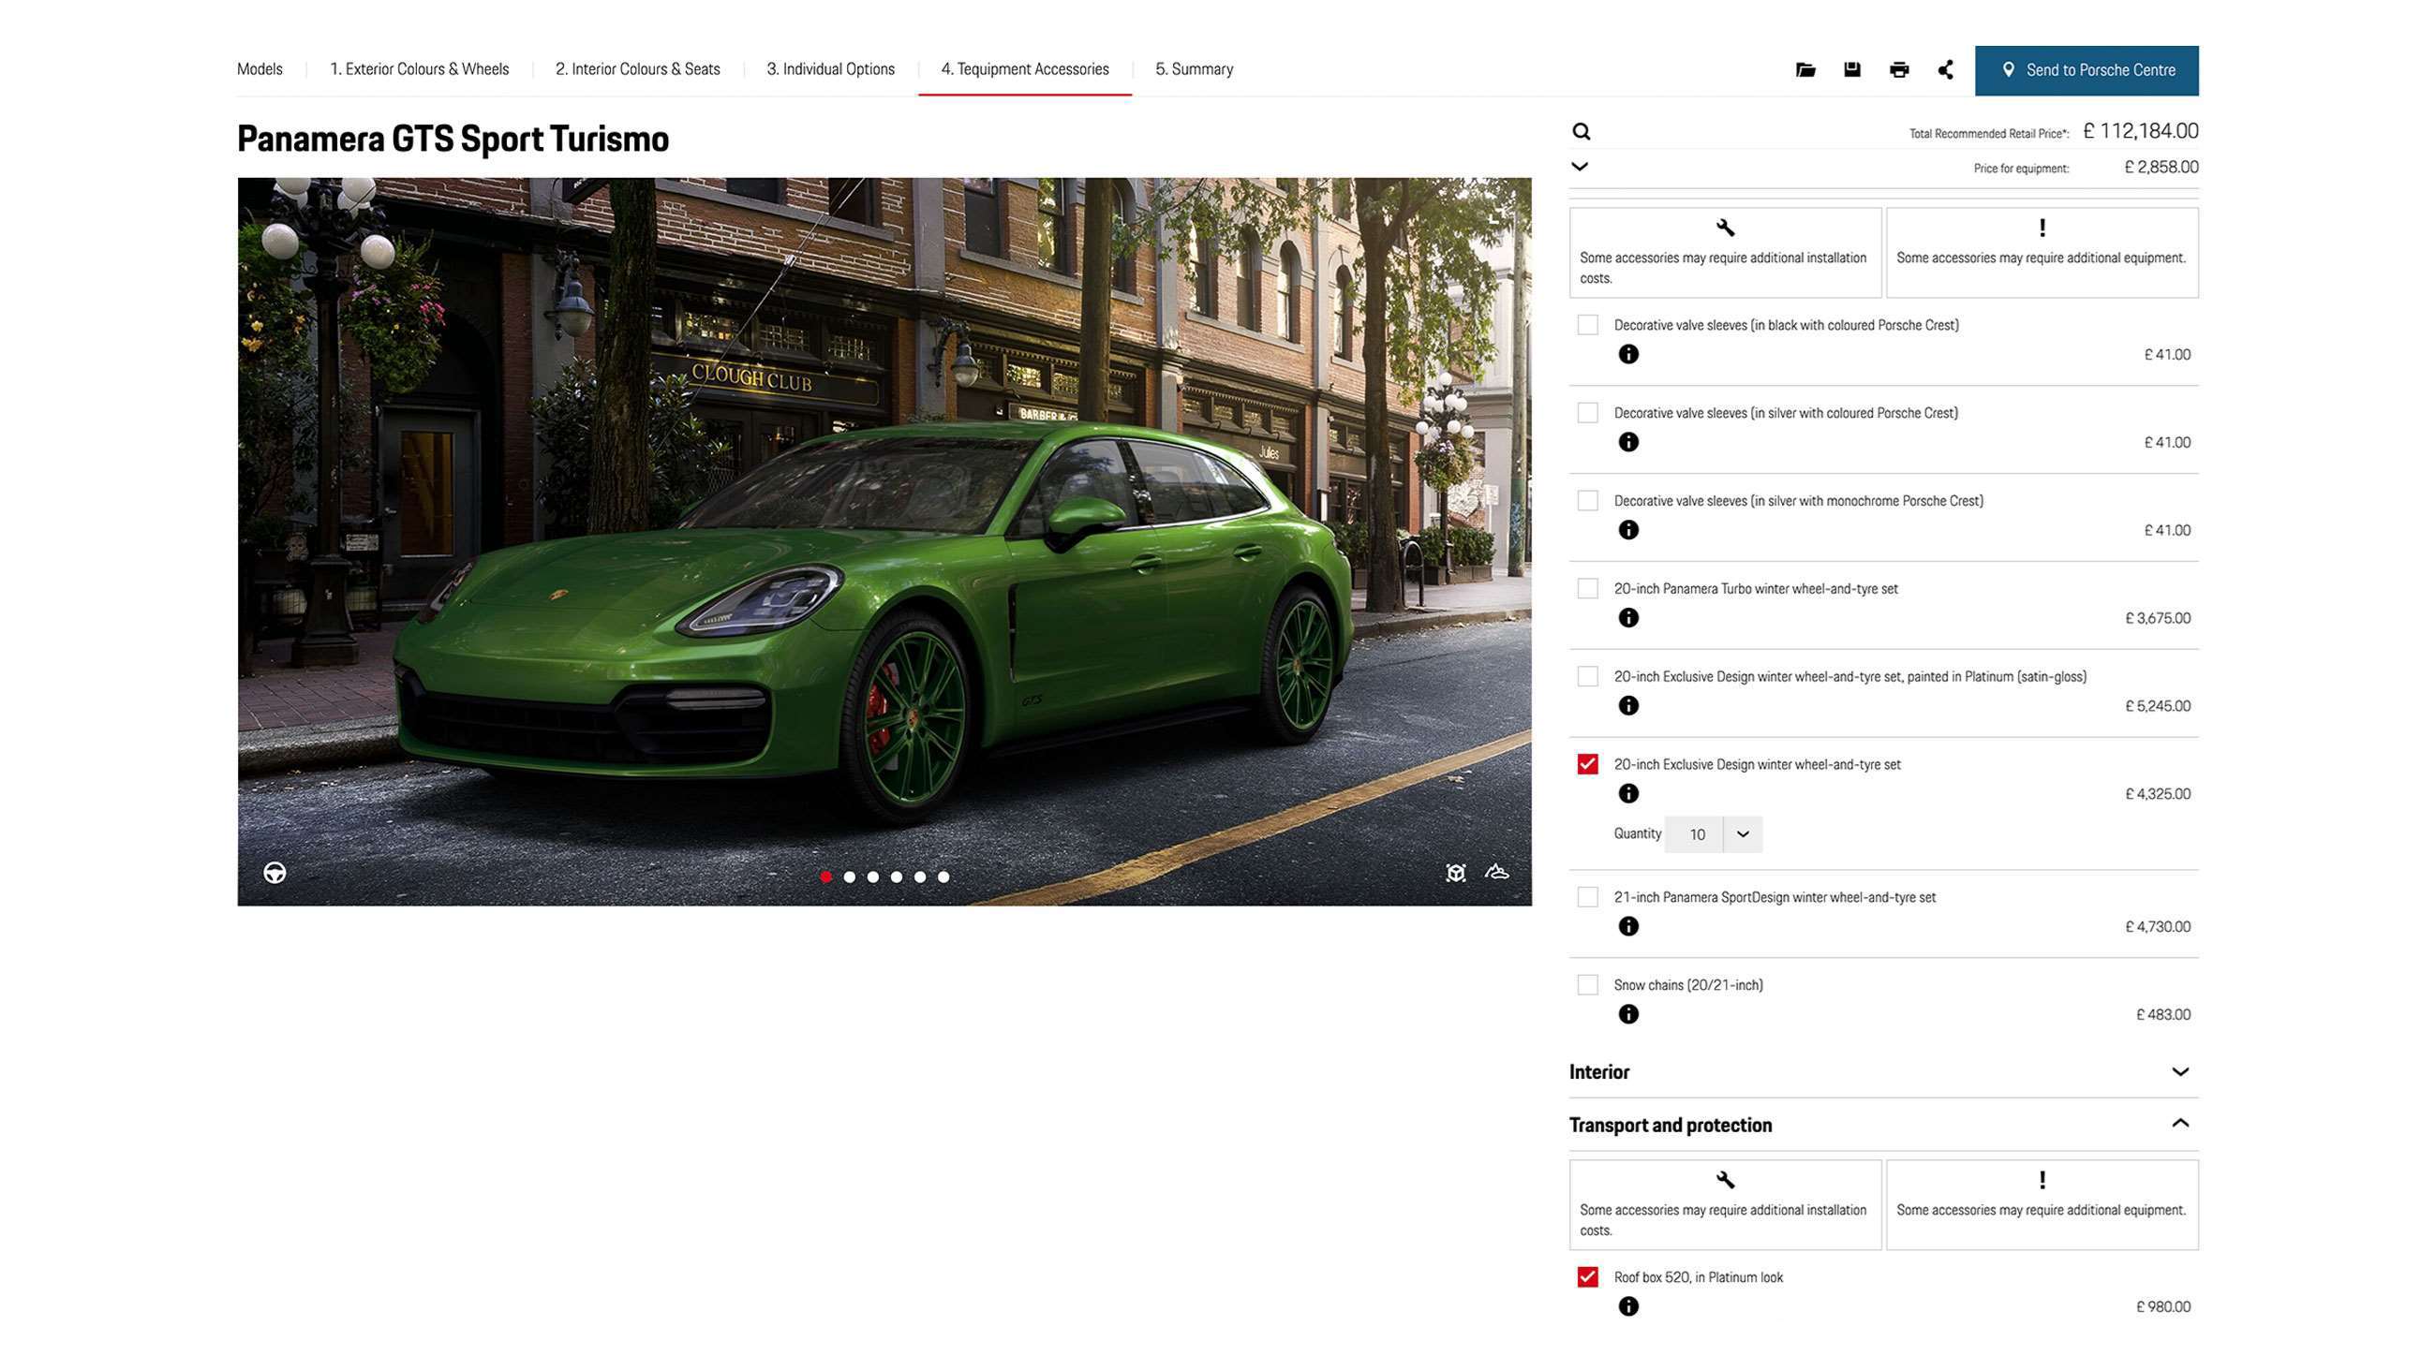Open the 3D view of the car
2436x1370 pixels.
[1457, 873]
